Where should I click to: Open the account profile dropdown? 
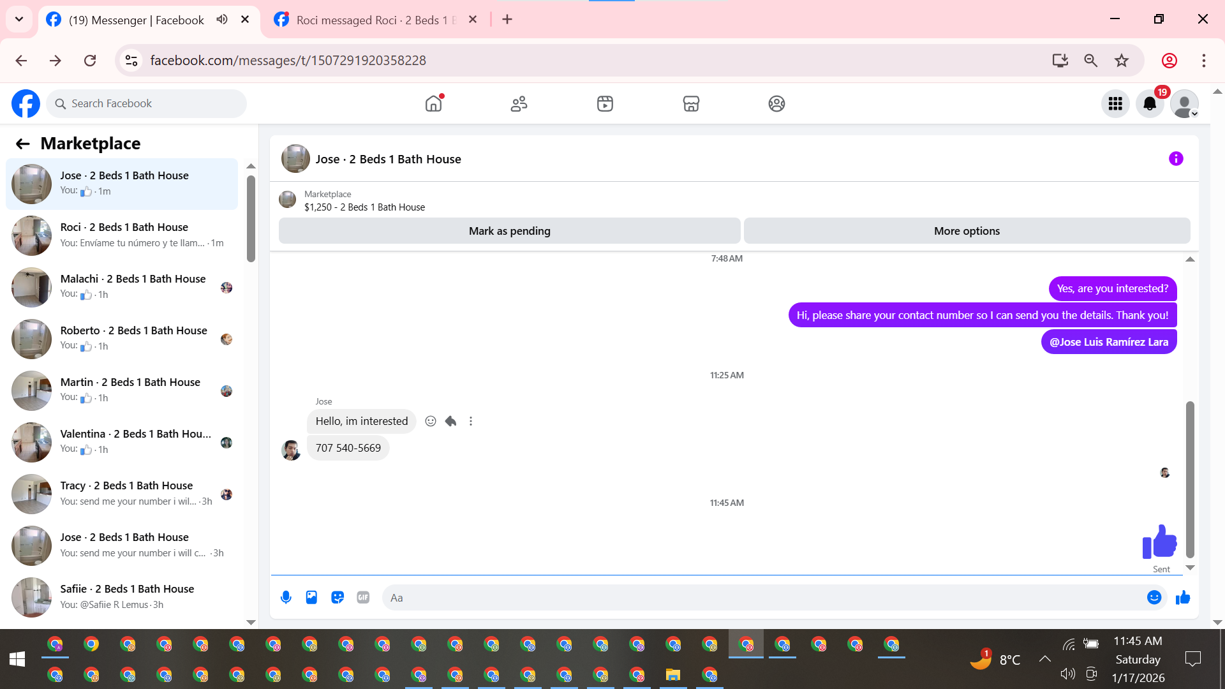pos(1185,103)
